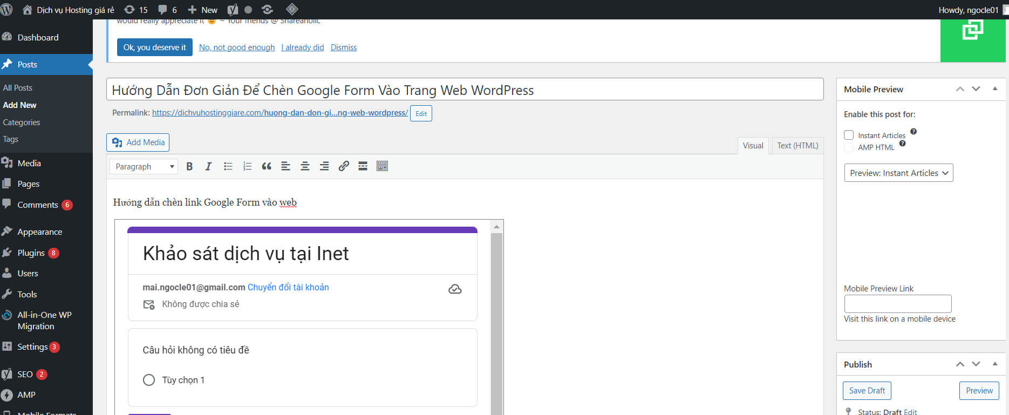Click the Save Draft button
The width and height of the screenshot is (1009, 415).
pyautogui.click(x=867, y=390)
